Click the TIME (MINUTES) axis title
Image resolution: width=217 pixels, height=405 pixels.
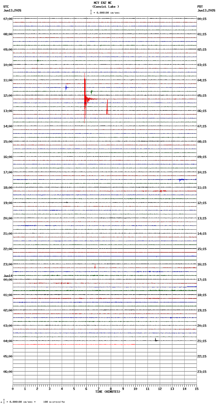coord(108,392)
